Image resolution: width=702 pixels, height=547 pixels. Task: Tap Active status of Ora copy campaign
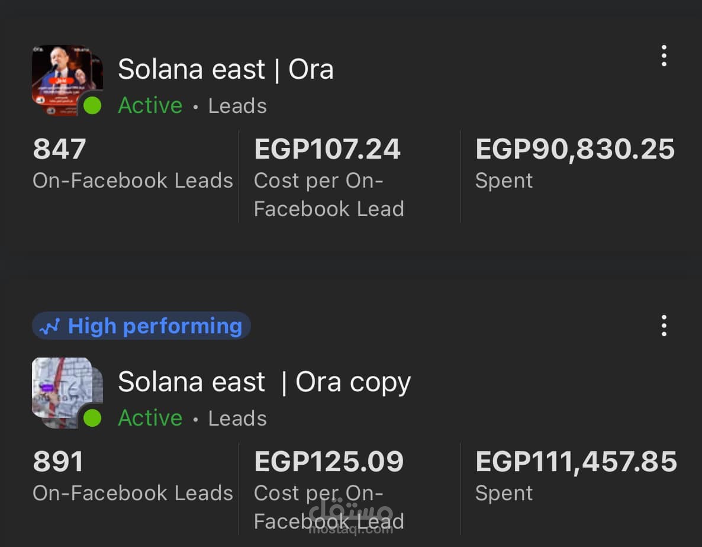coord(150,418)
